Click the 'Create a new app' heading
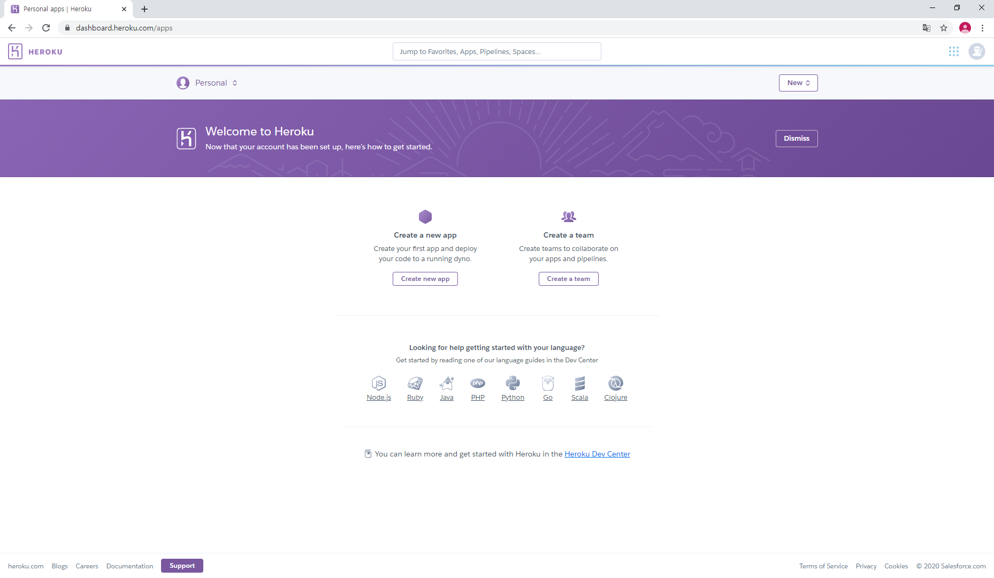 pyautogui.click(x=425, y=235)
